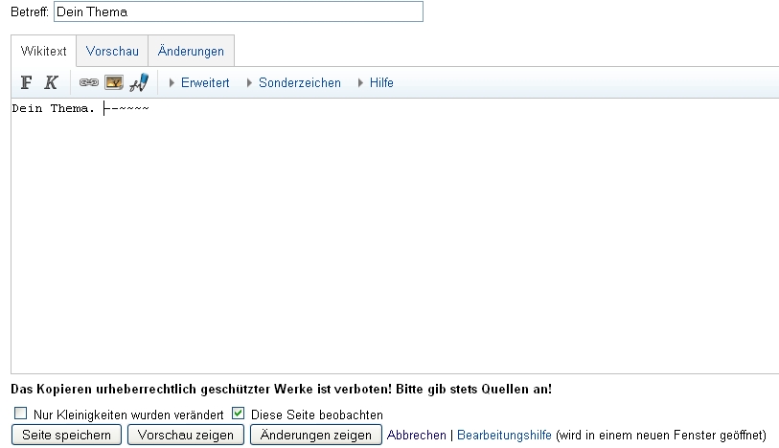Viewport: 779px width, 448px height.
Task: Switch to the Vorschau tab
Action: 112,52
